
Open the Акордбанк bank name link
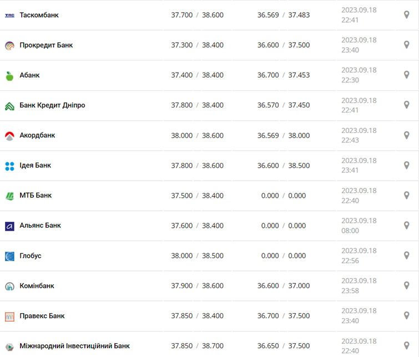point(37,135)
